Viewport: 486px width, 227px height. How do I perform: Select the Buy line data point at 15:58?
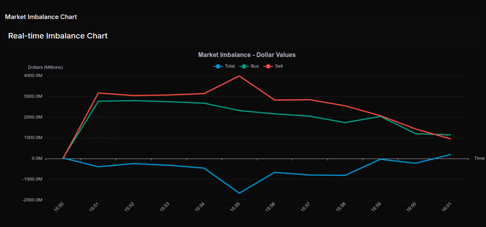(x=345, y=123)
